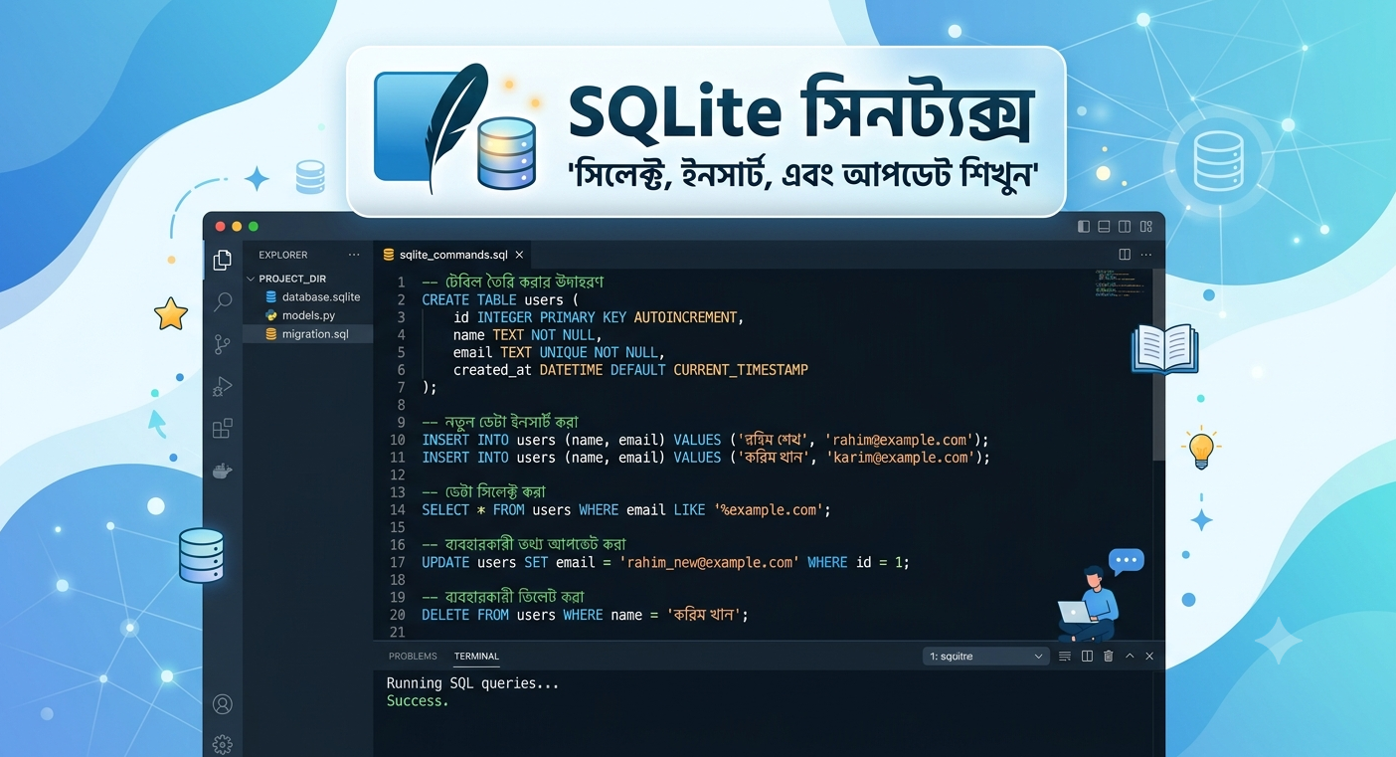Open Run and Debug in activity bar
The image size is (1396, 757).
223,387
